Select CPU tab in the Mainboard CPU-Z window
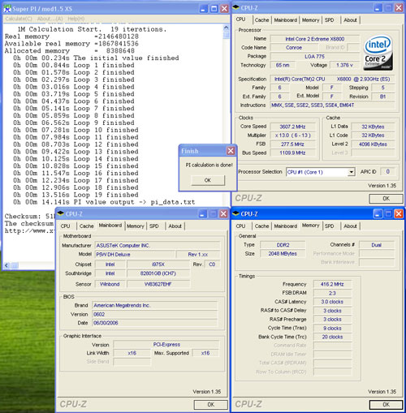Image resolution: width=406 pixels, height=413 pixels. pos(65,226)
